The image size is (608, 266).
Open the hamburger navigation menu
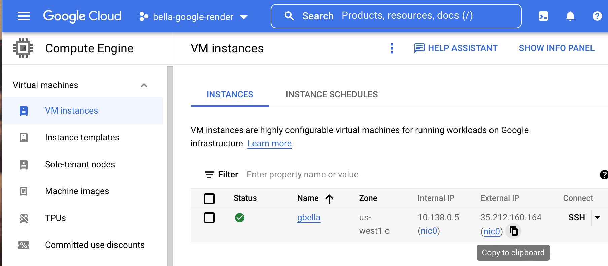pos(24,16)
